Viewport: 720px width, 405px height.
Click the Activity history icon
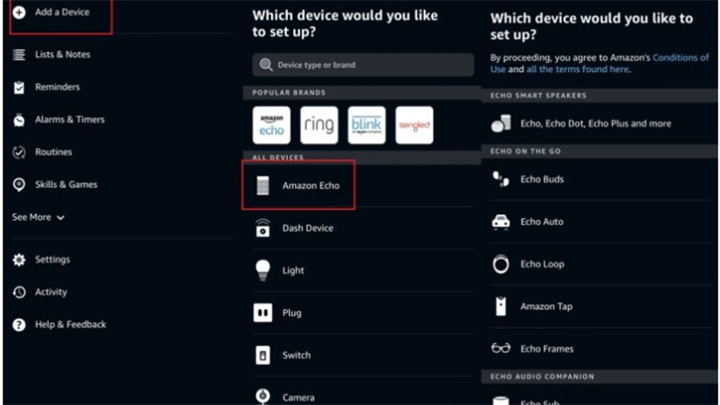coord(19,292)
